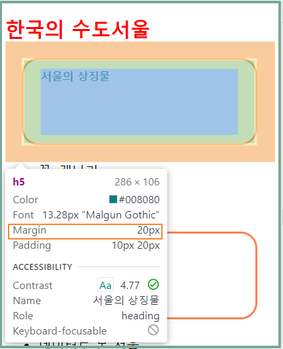Click the highlighted heading 서울의 상징물

(x=76, y=76)
